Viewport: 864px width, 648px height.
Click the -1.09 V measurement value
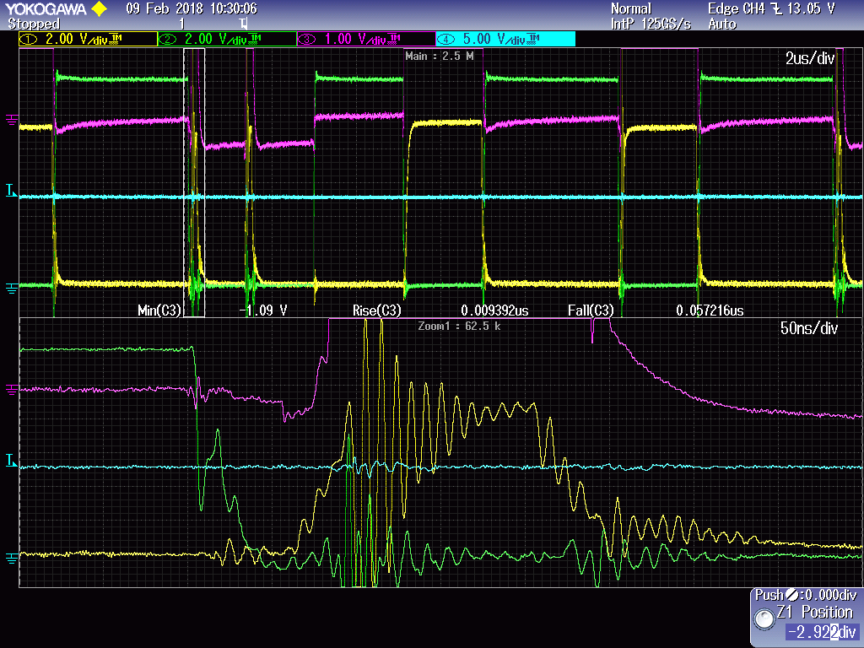coord(263,310)
